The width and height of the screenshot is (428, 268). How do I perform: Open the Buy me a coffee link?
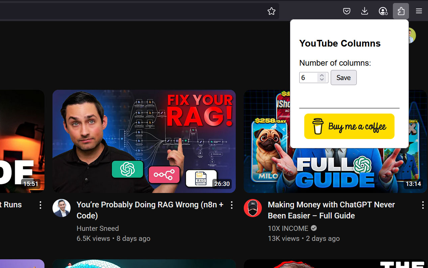349,126
